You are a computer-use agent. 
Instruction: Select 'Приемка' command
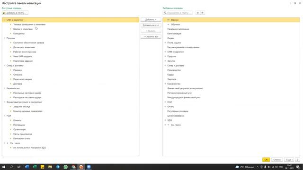[18, 70]
